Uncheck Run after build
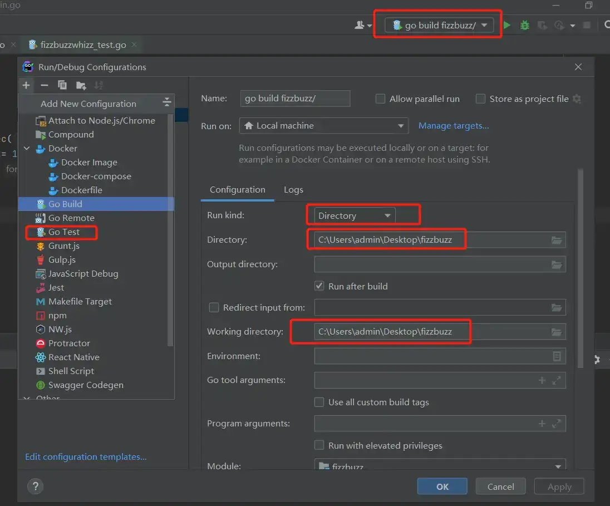Screen dimensions: 610x506 (x=319, y=286)
